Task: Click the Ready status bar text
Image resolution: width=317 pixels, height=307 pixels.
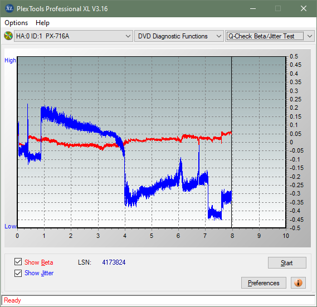Action: pos(12,300)
